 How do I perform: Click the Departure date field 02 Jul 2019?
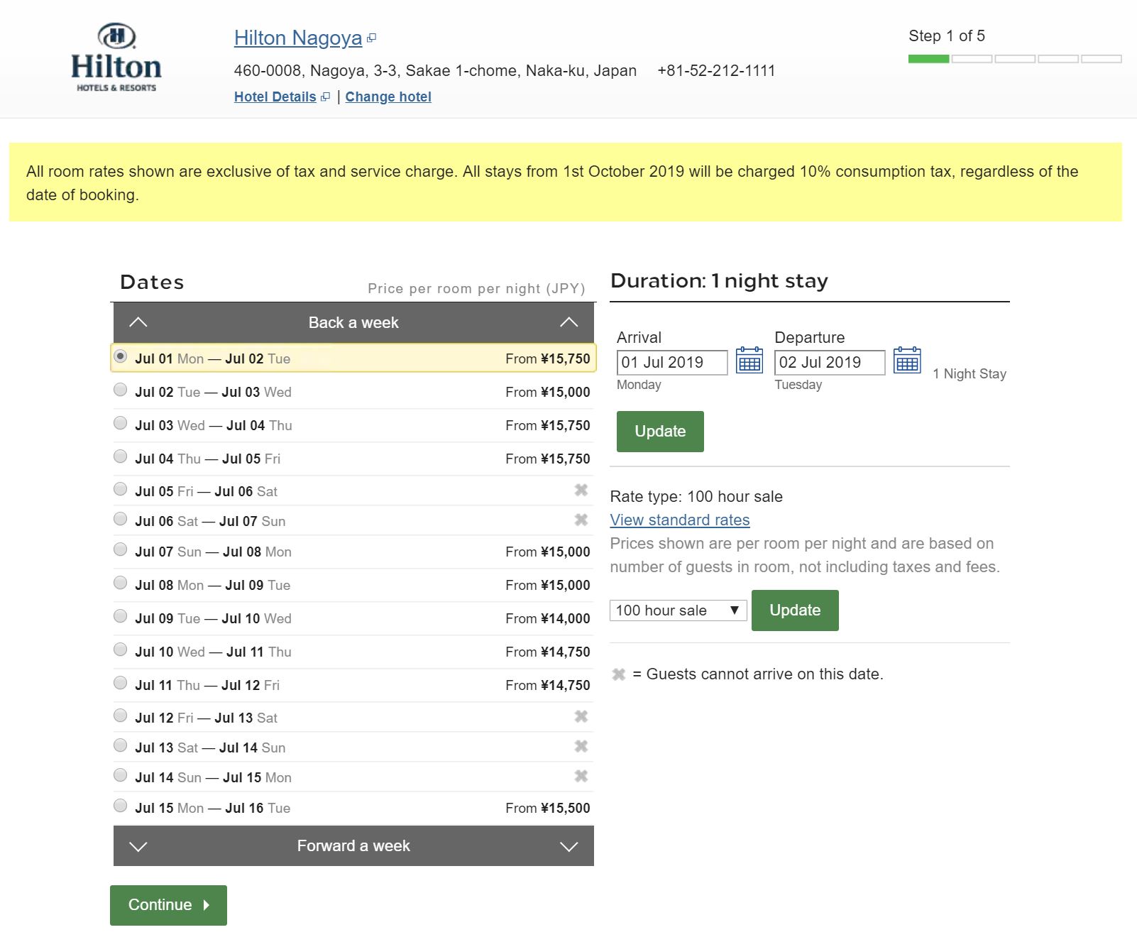(x=830, y=362)
